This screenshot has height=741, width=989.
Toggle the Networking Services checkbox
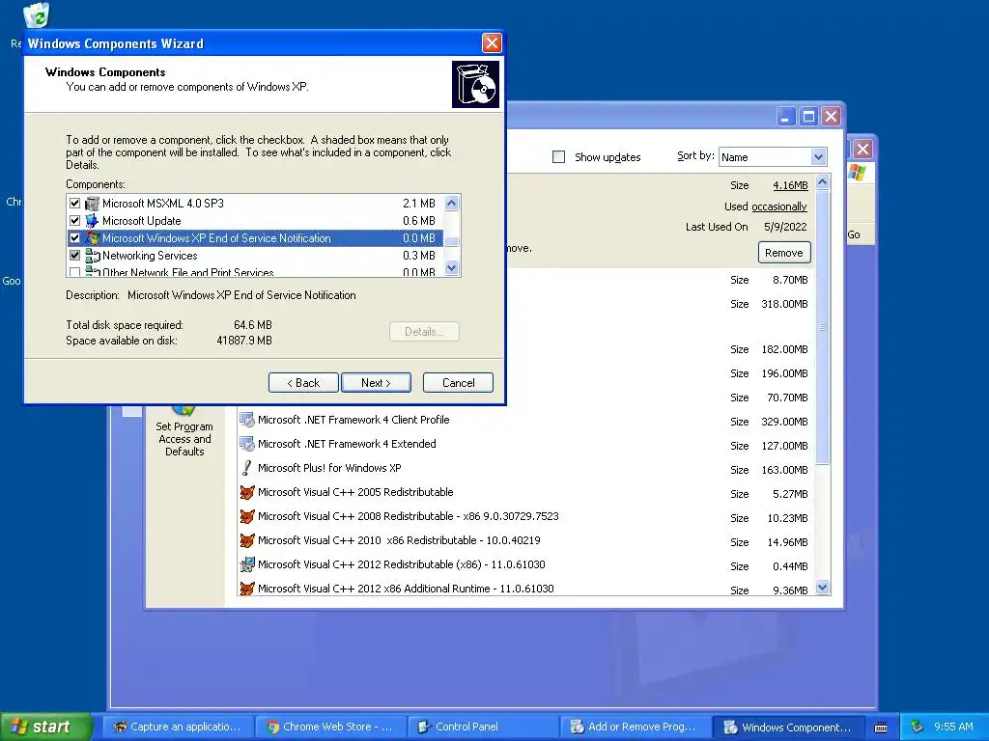tap(75, 255)
